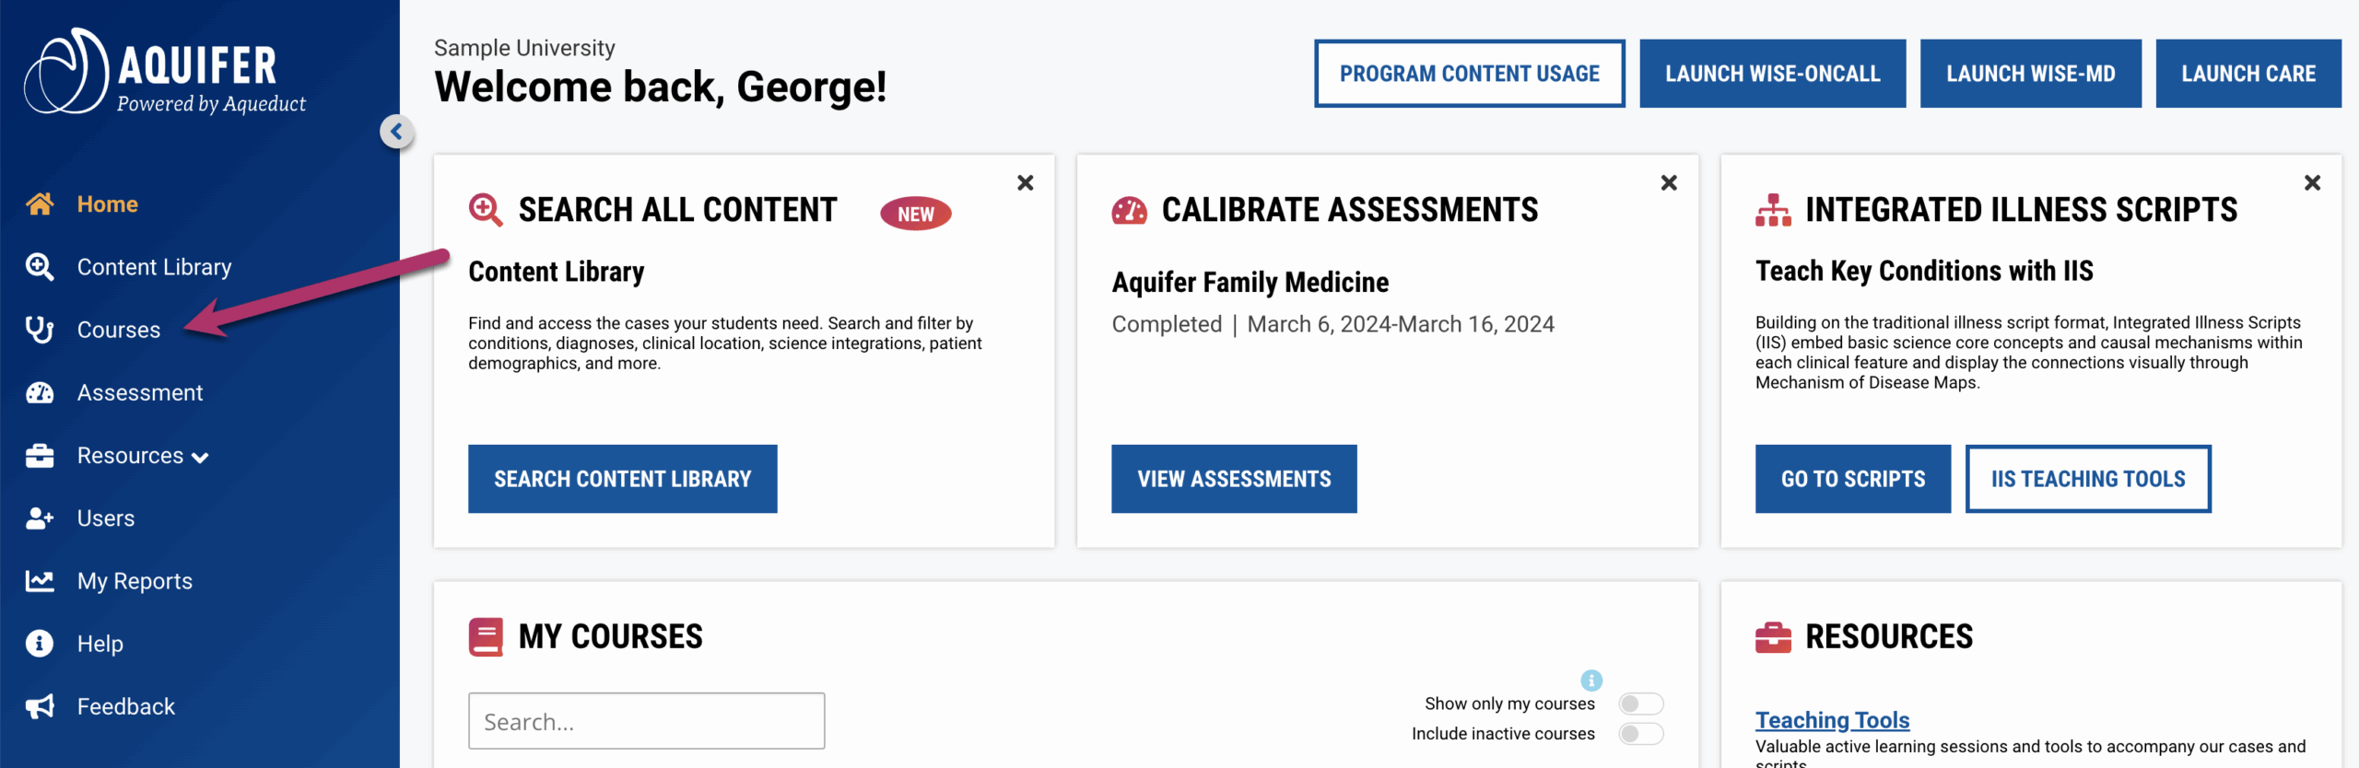
Task: Close the Calibrate Assessments card
Action: [1669, 183]
